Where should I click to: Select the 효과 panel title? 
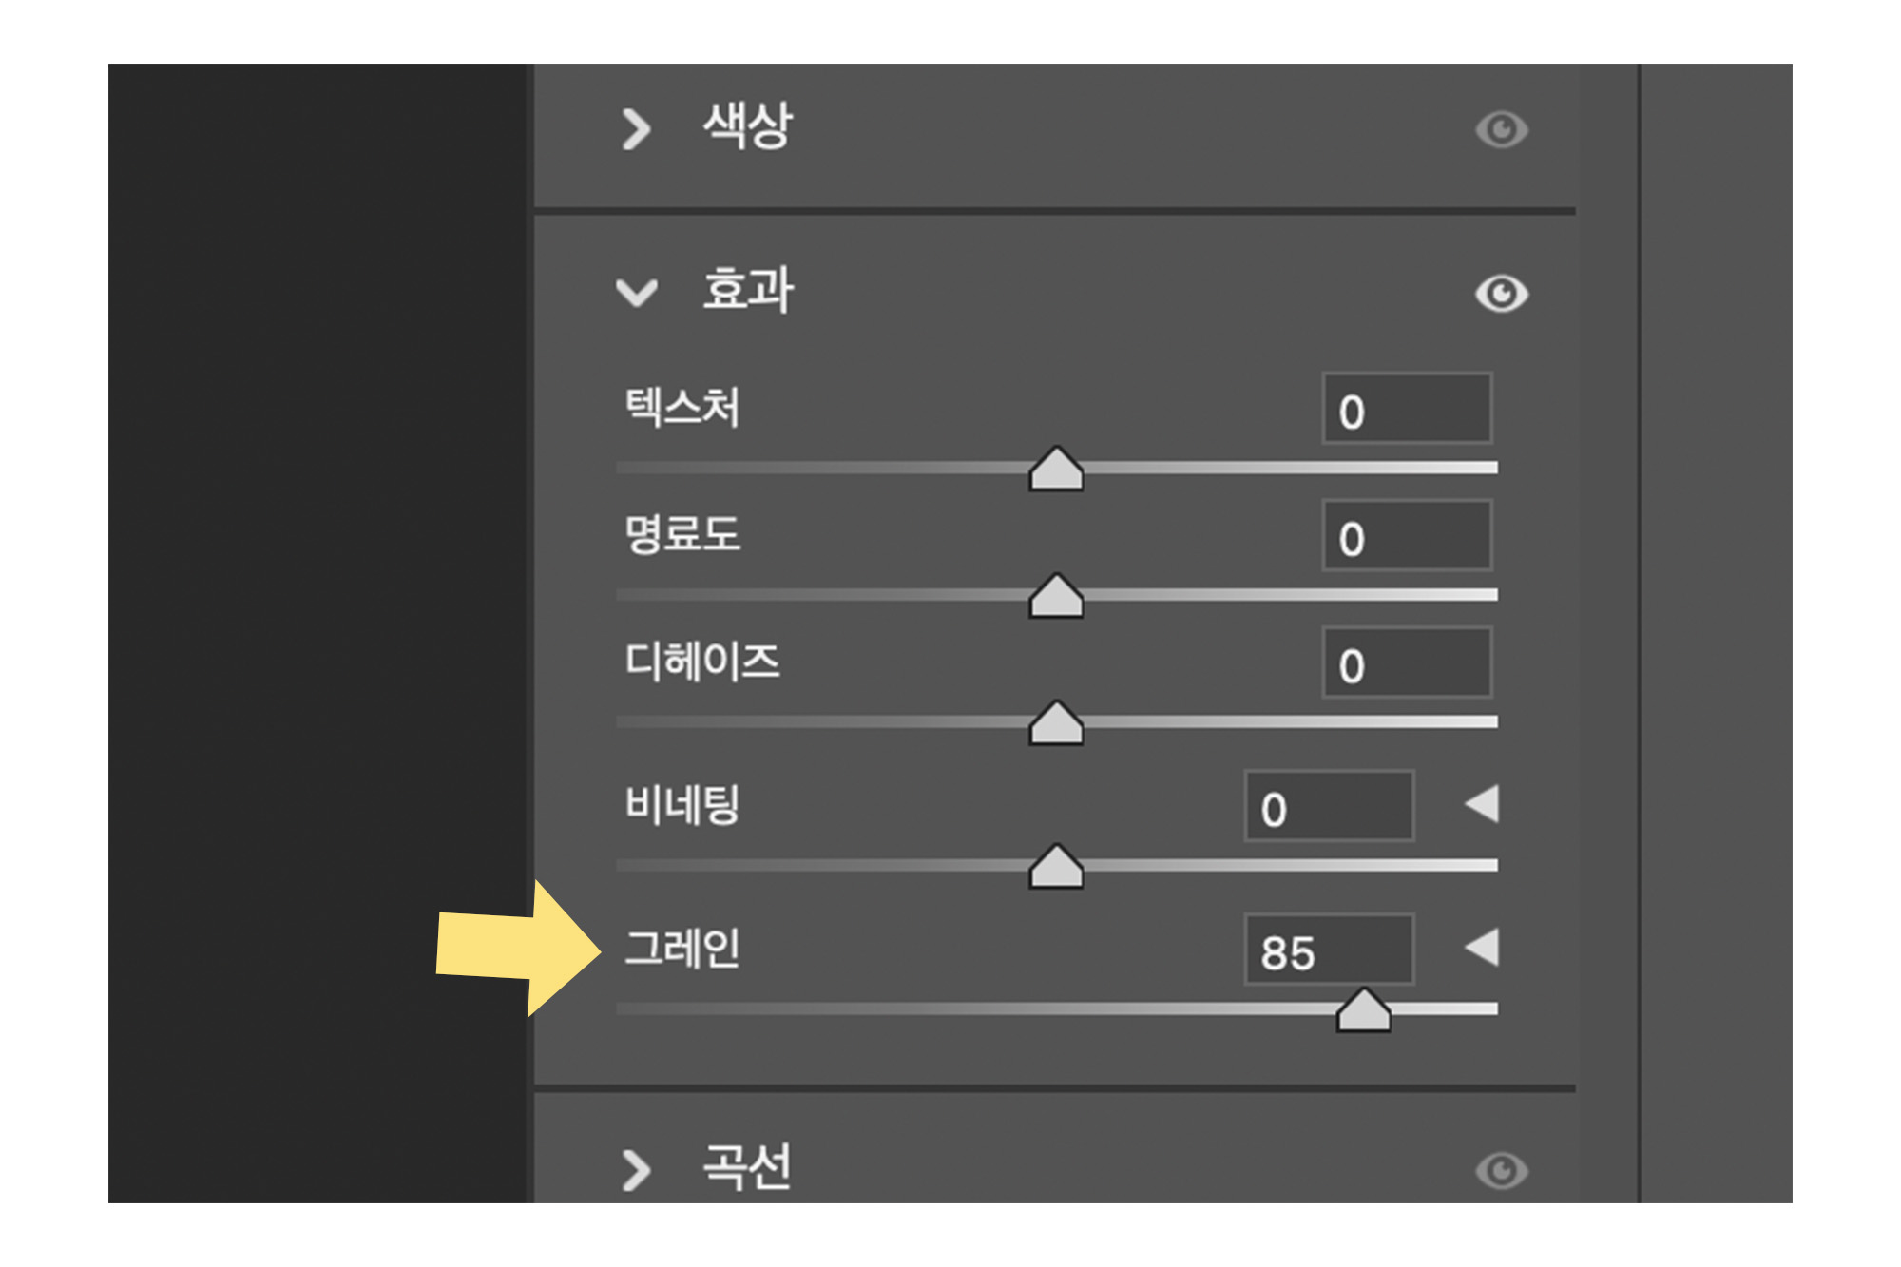pyautogui.click(x=747, y=290)
